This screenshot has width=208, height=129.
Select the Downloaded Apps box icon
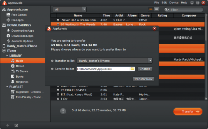[x=8, y=36]
